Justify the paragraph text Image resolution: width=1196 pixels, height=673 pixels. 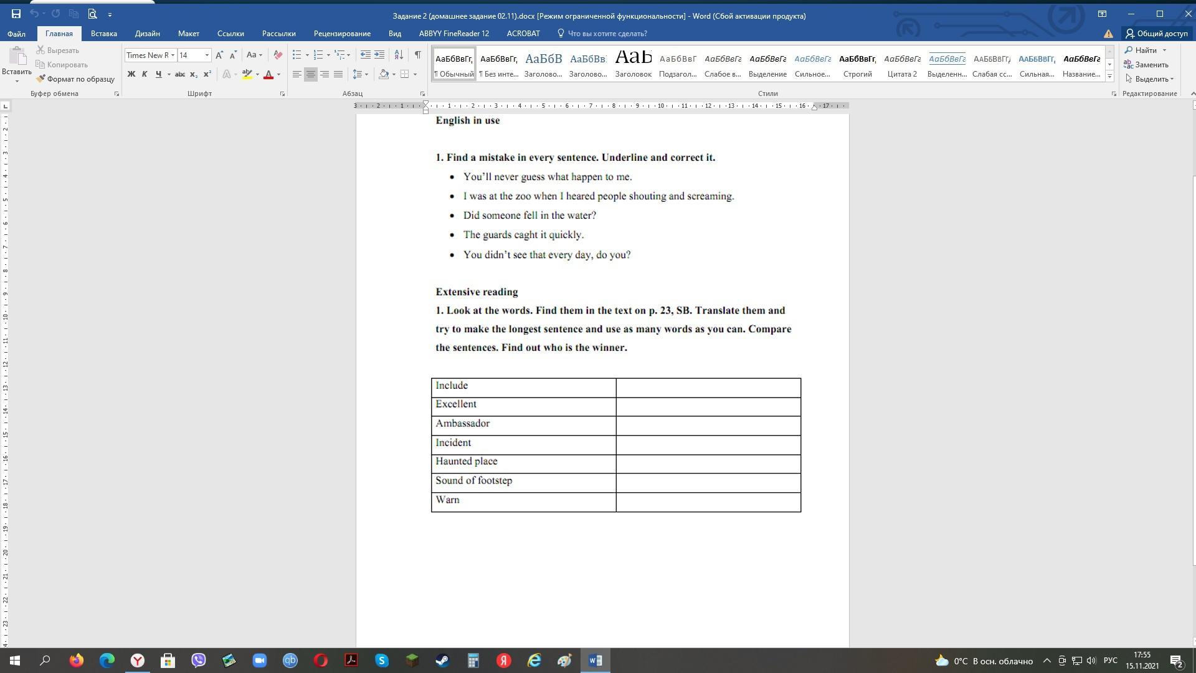[x=338, y=74]
